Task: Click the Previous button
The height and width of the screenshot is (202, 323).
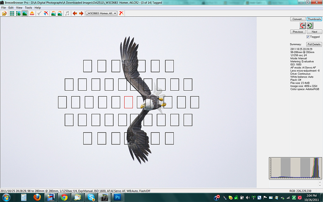Action: click(298, 32)
